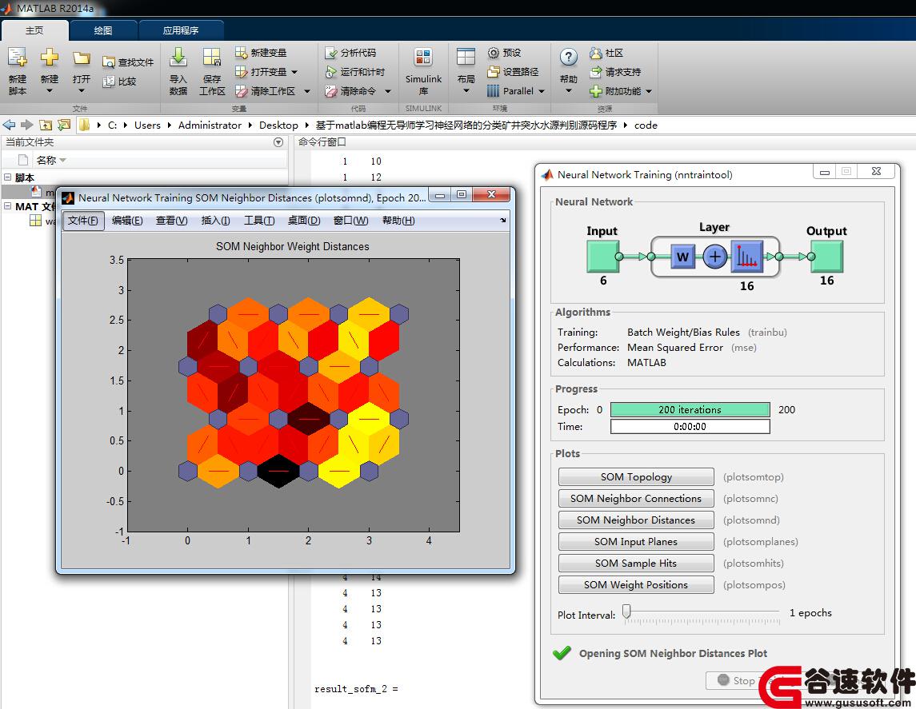This screenshot has width=916, height=709.
Task: Open 帮助(H) menu in figure window
Action: click(398, 221)
